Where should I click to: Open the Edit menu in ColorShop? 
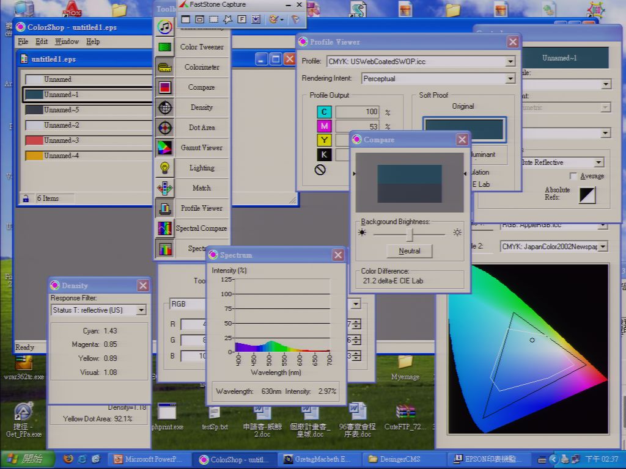click(42, 42)
